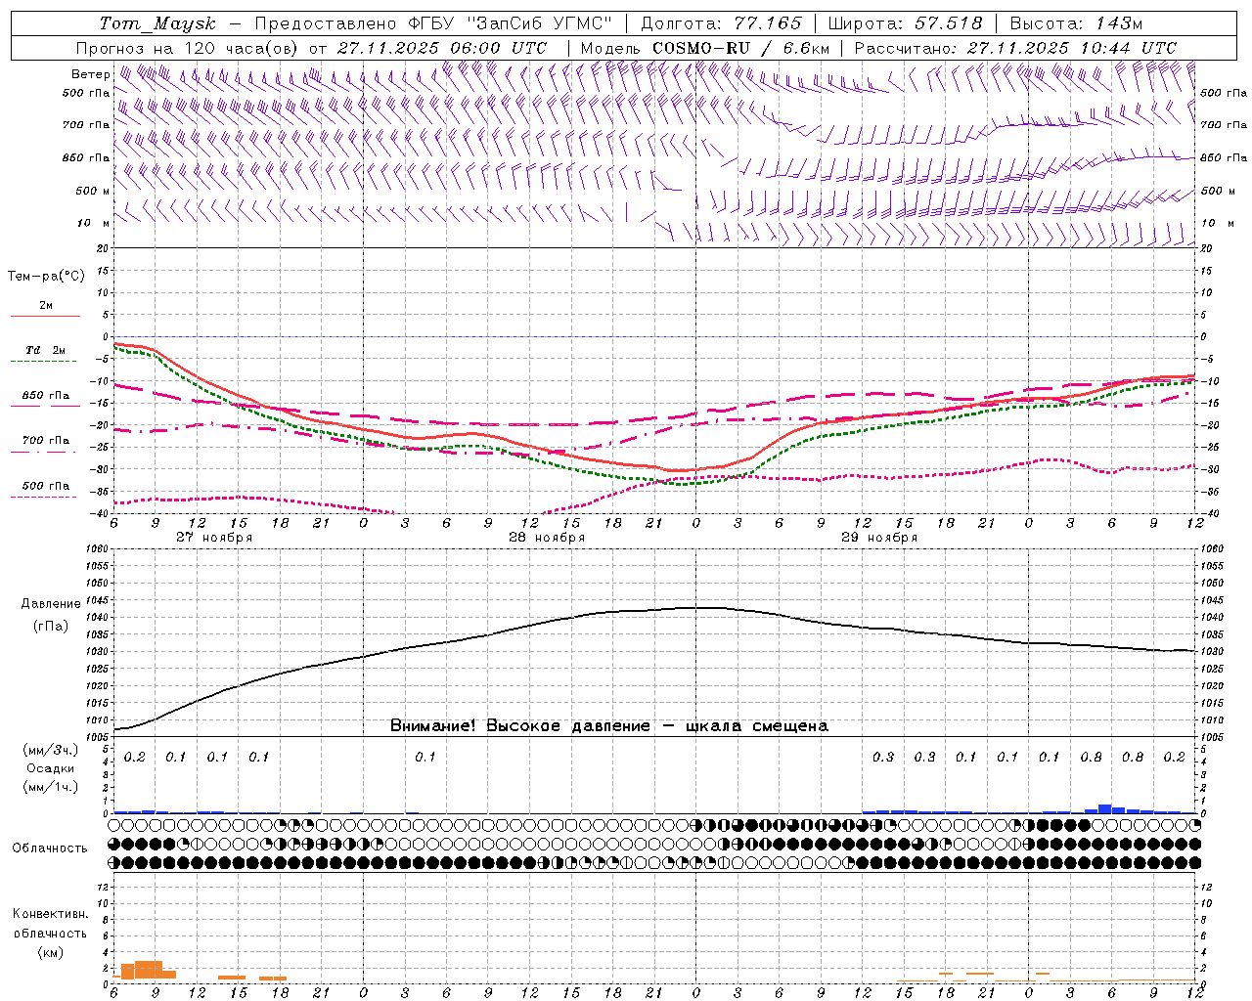Click the 500 м wind level label on left
Screen dimensions: 1252x1001
click(x=93, y=191)
